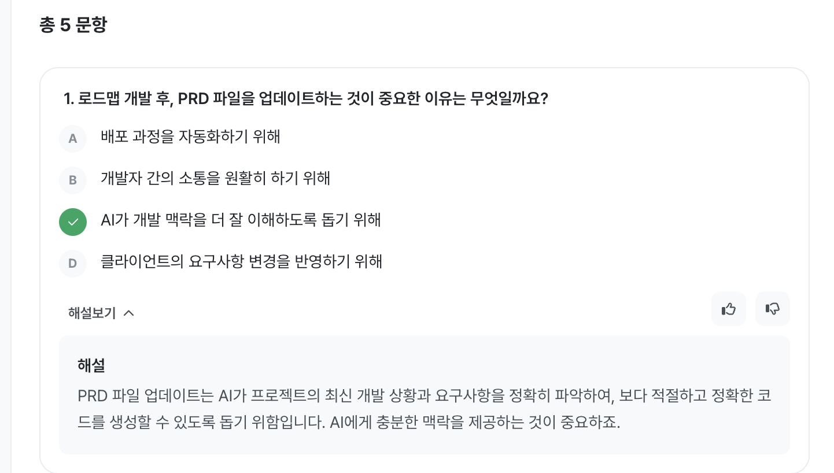The width and height of the screenshot is (834, 473).
Task: Click the explanation paragraph about PRD 파일 업데이트
Action: 424,409
